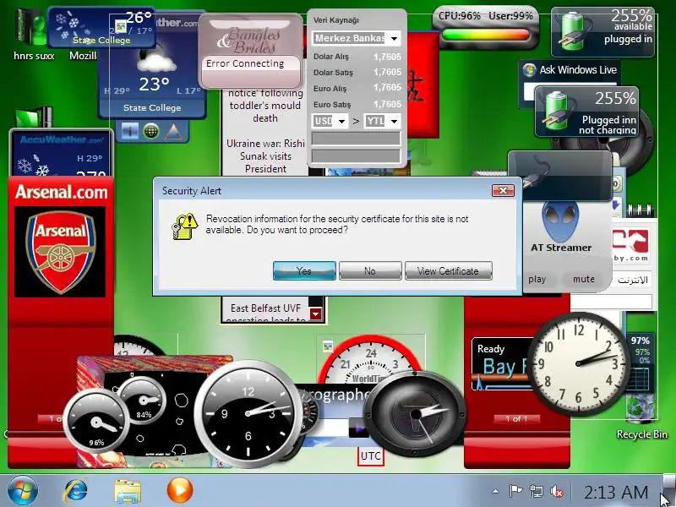Viewport: 676px width, 507px height.
Task: Open the East Belfast UVF headline
Action: [265, 313]
